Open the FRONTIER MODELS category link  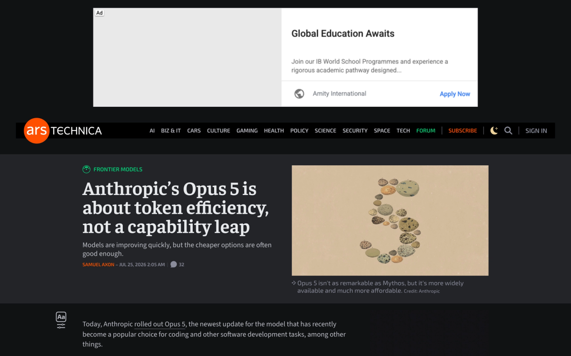pyautogui.click(x=118, y=169)
